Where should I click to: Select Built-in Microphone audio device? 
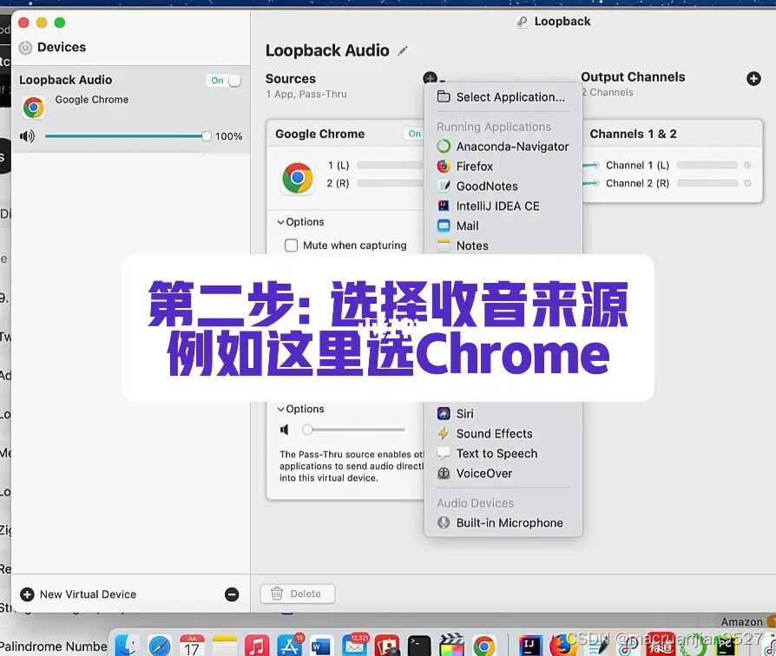[503, 522]
